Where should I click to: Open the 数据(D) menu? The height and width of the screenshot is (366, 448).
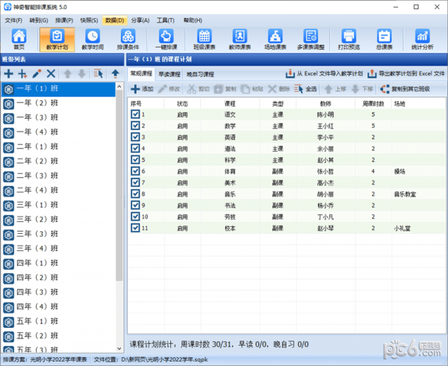click(x=114, y=20)
